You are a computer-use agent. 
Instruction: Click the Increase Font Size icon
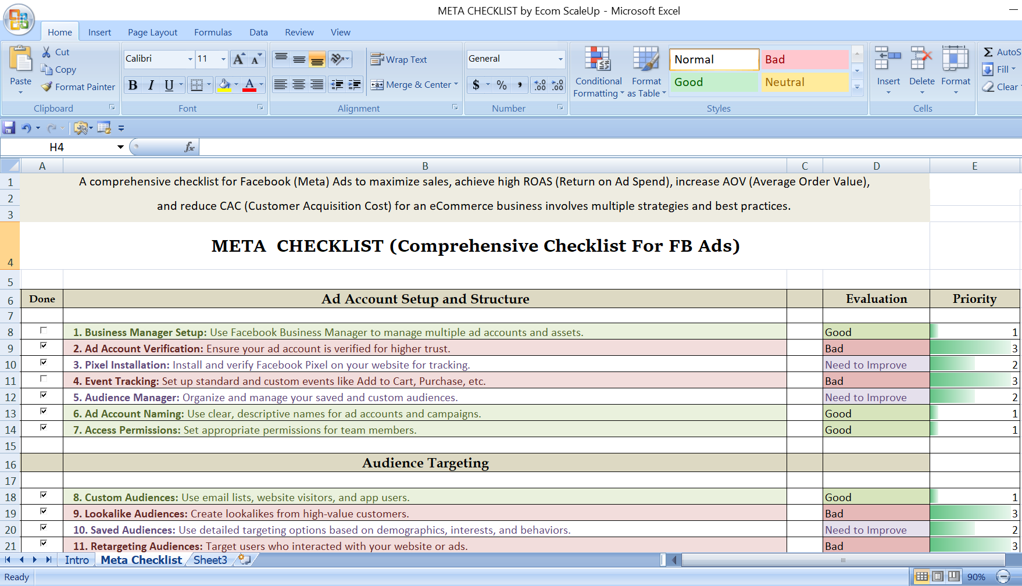click(x=238, y=59)
